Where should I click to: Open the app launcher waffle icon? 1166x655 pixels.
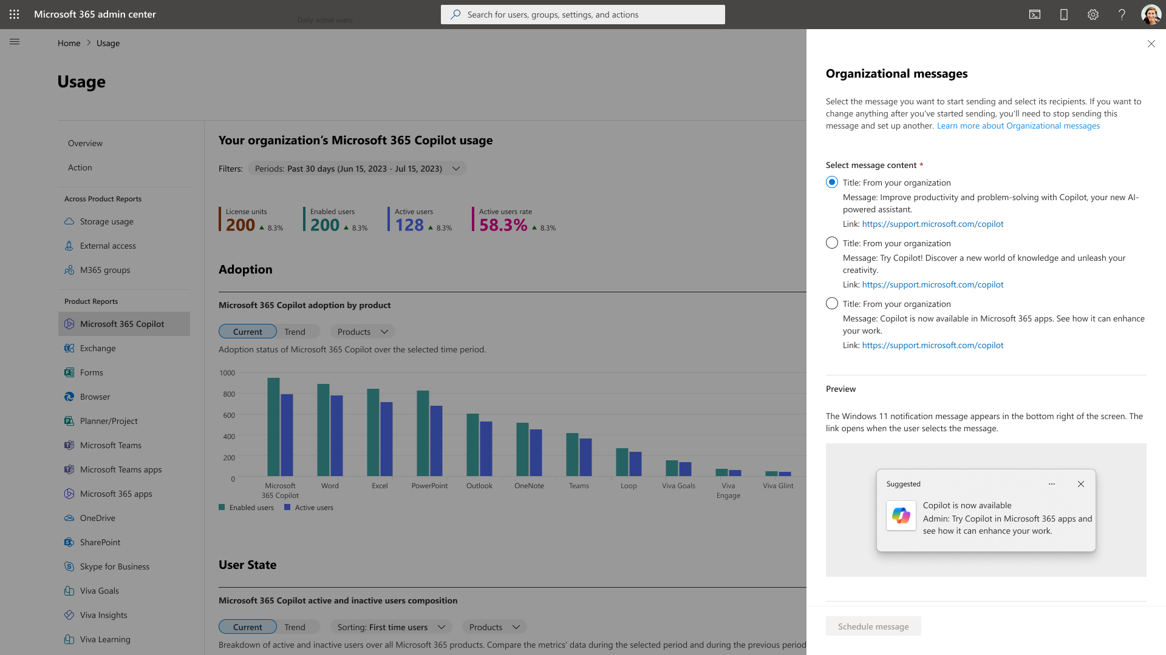pyautogui.click(x=14, y=14)
